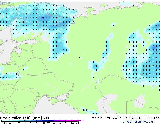Choose the 10–15 mm blue legend segment
The height and width of the screenshot is (124, 160).
pos(34,121)
